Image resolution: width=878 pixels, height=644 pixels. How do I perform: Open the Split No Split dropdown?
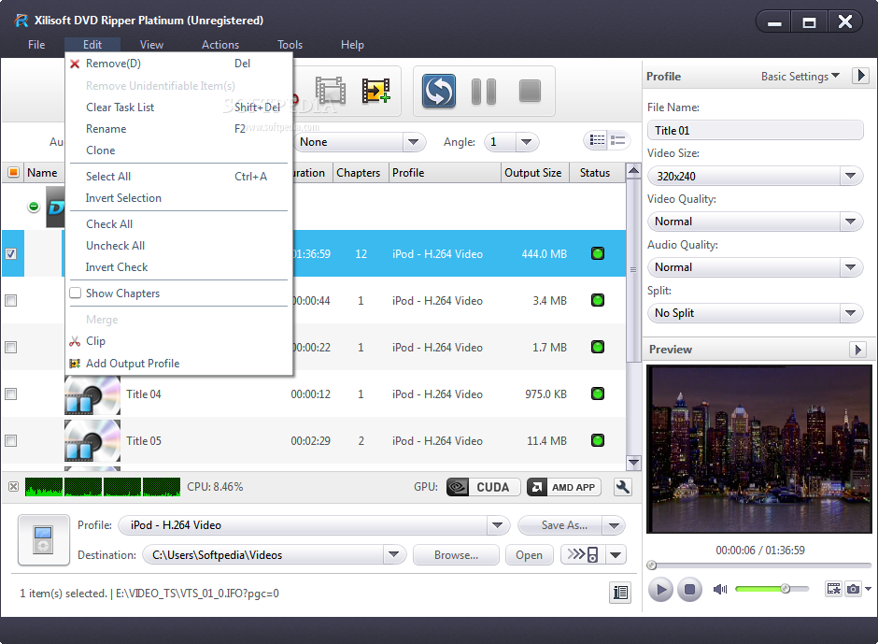coord(851,313)
